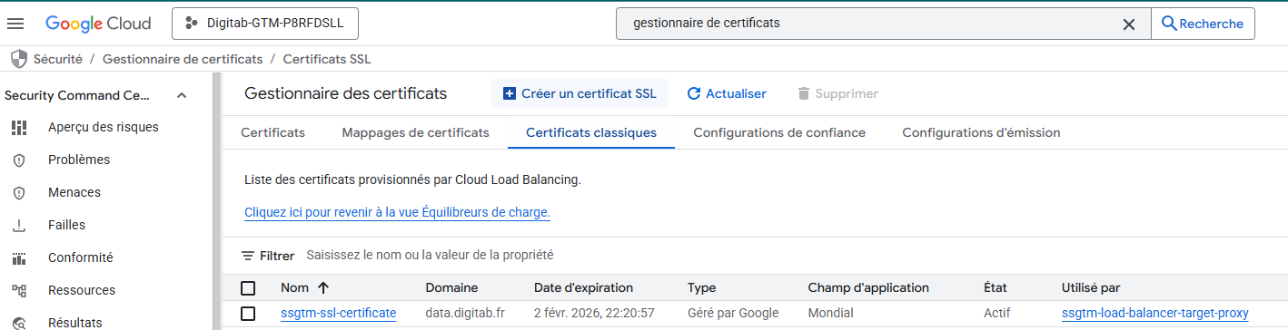The image size is (1288, 330).
Task: Collapse Security Command Center section
Action: 181,95
